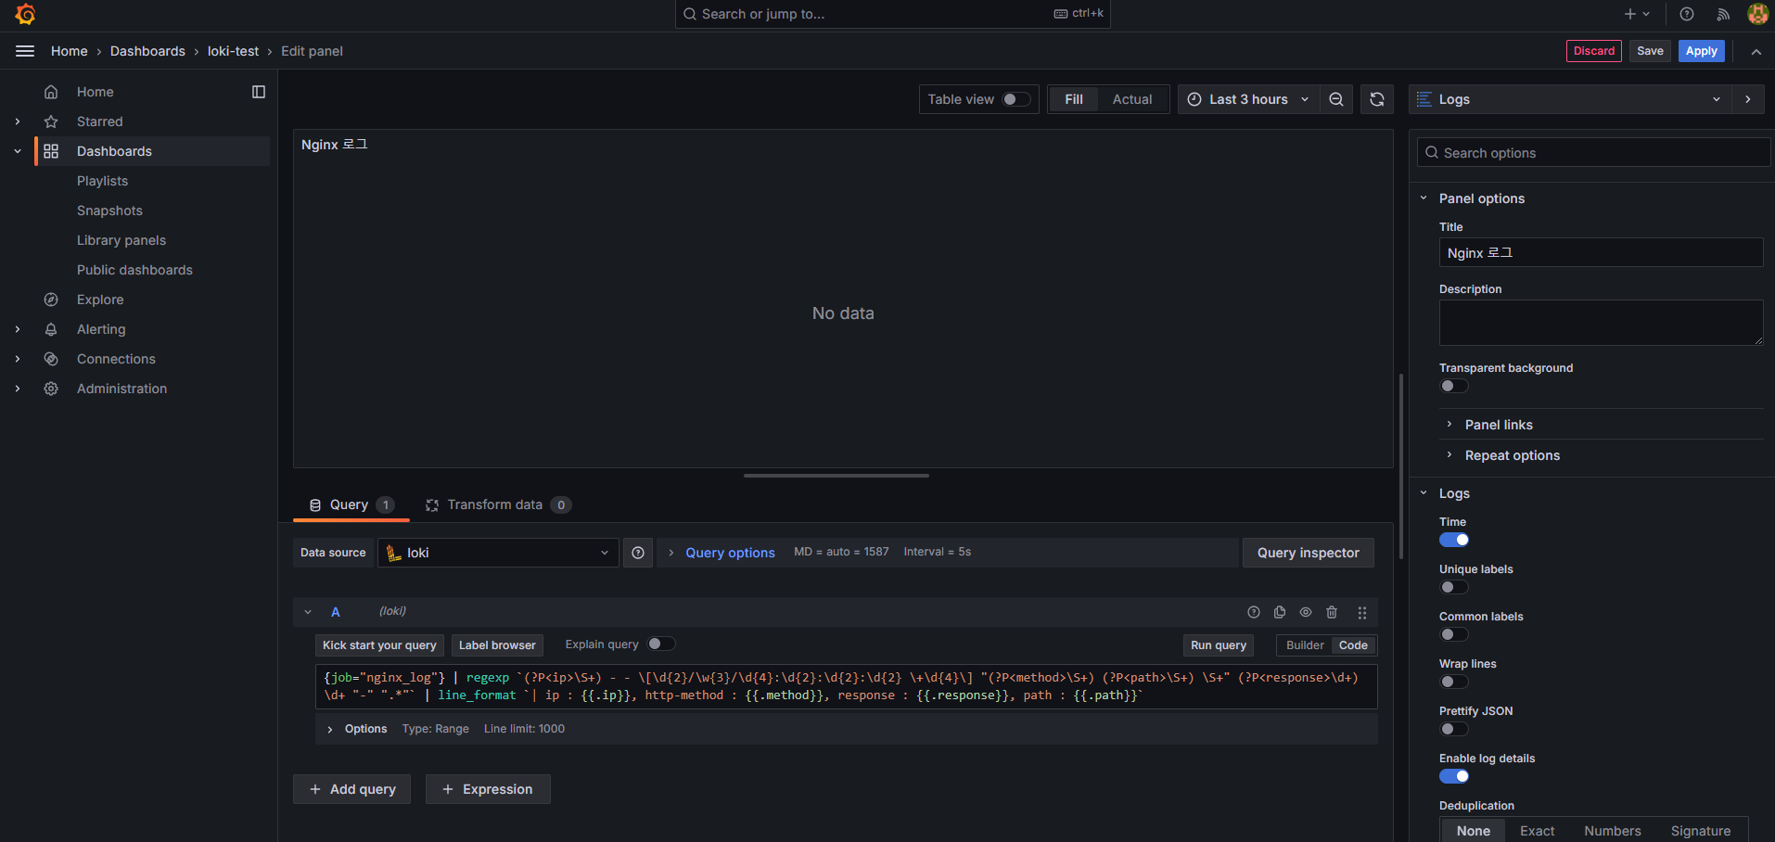Viewport: 1775px width, 842px height.
Task: Click Run query
Action: tap(1219, 645)
